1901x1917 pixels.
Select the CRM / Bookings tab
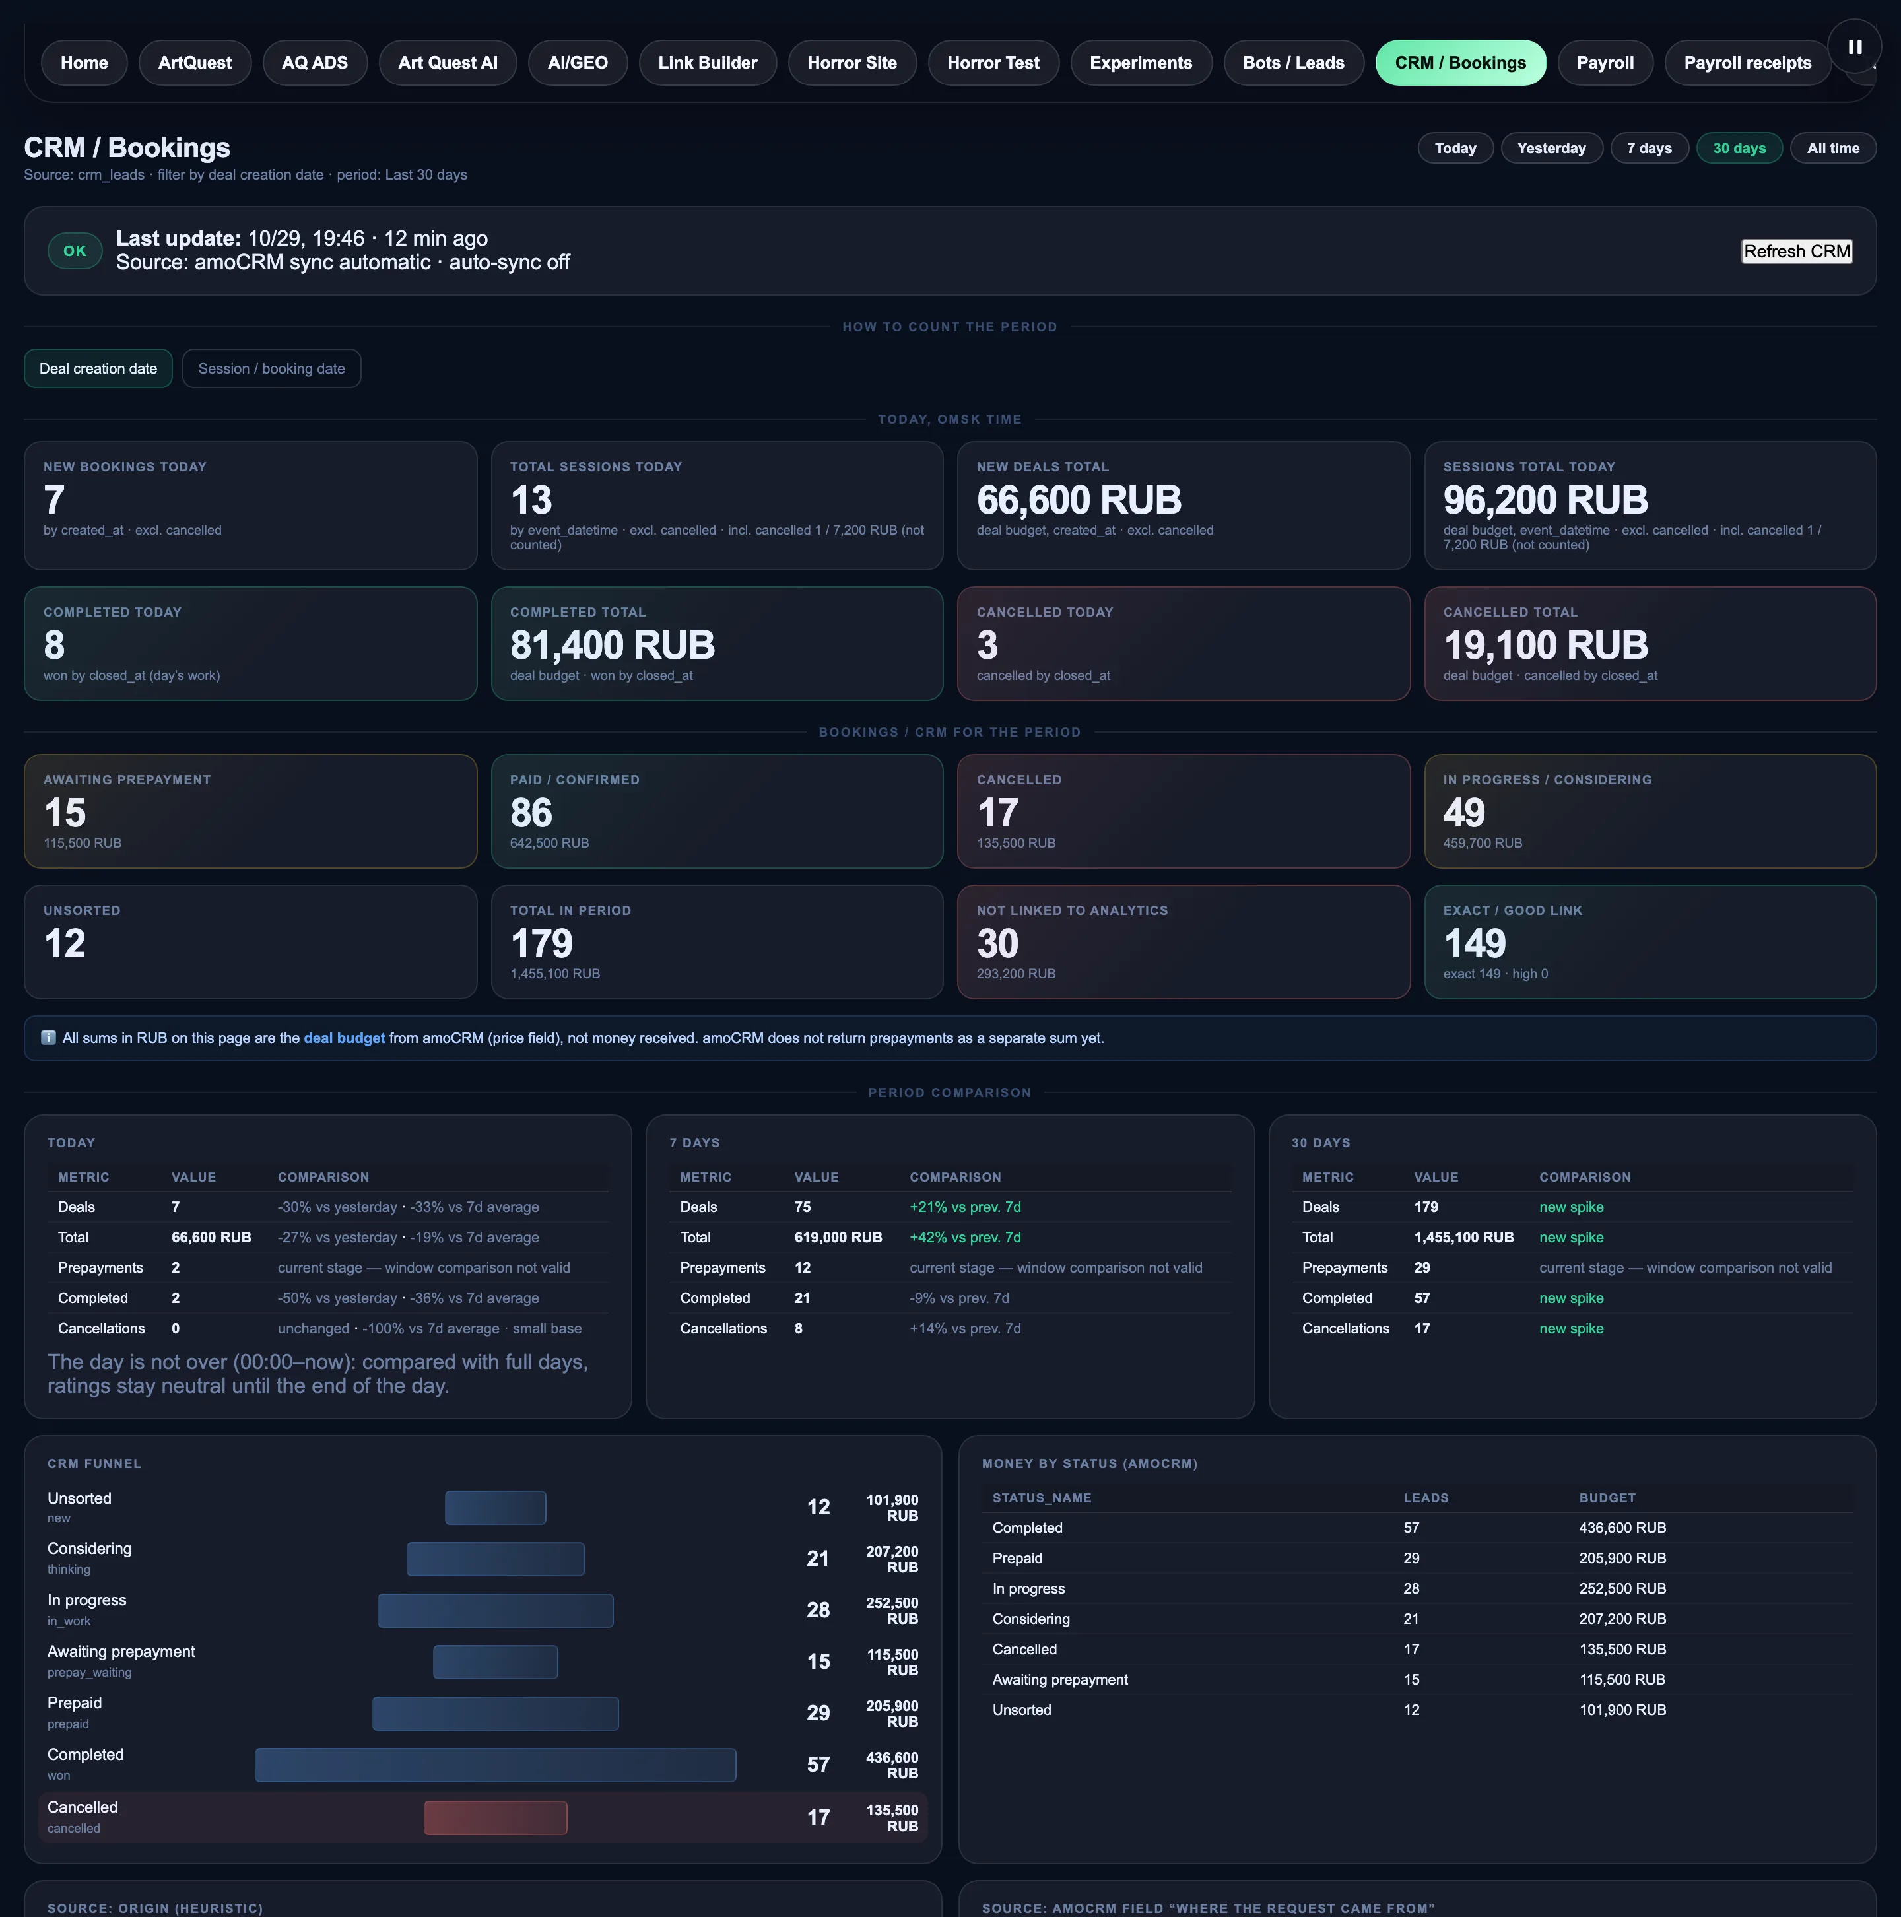point(1461,63)
